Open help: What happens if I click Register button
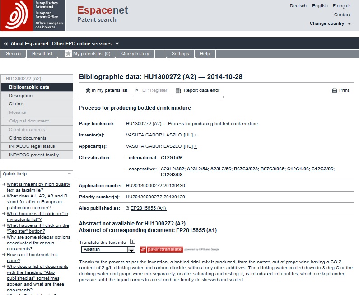The width and height of the screenshot is (359, 295). [x=38, y=228]
